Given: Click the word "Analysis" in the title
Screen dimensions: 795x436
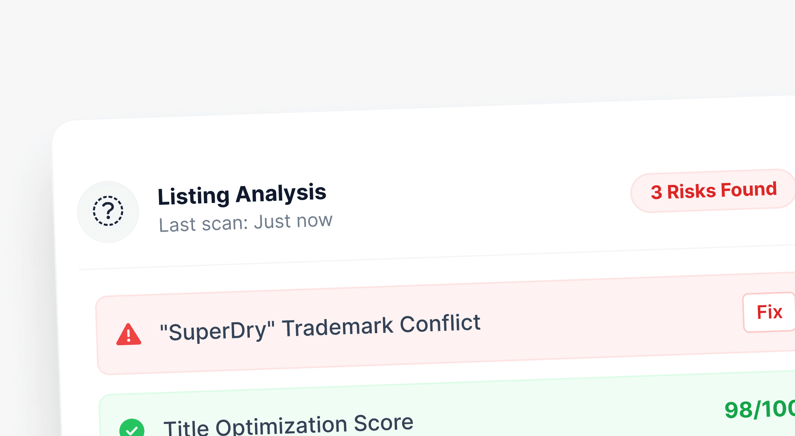Looking at the screenshot, I should [x=281, y=193].
